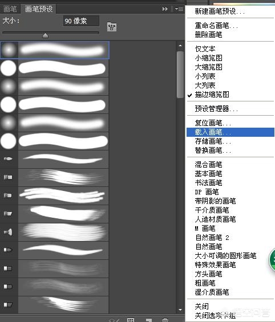Image resolution: width=275 pixels, height=322 pixels.
Task: Load the 自然画笔 2 brush set
Action: pyautogui.click(x=212, y=238)
